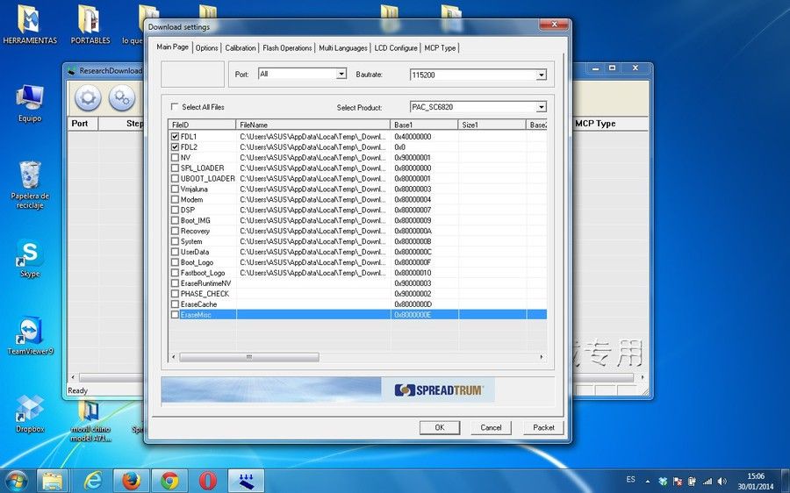Switch to the Flash Operations tab
This screenshot has height=493, width=790.
(x=287, y=48)
